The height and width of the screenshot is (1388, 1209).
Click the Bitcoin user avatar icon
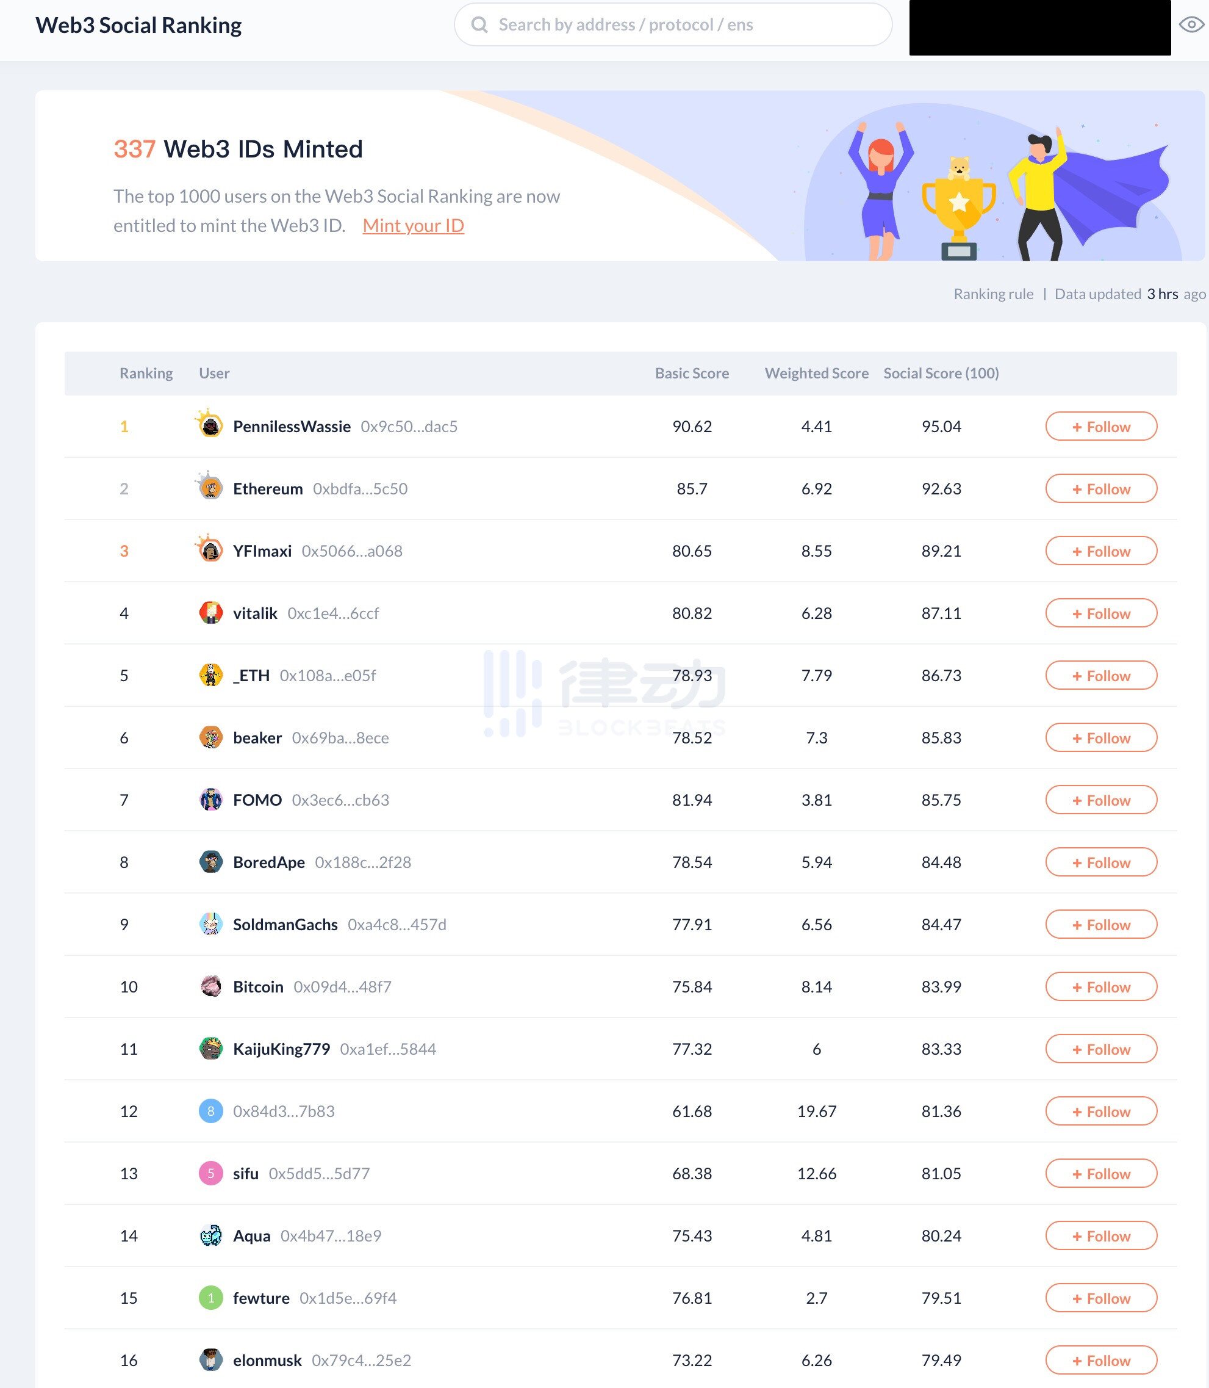pos(210,986)
